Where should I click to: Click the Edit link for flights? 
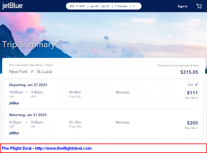coord(191,85)
